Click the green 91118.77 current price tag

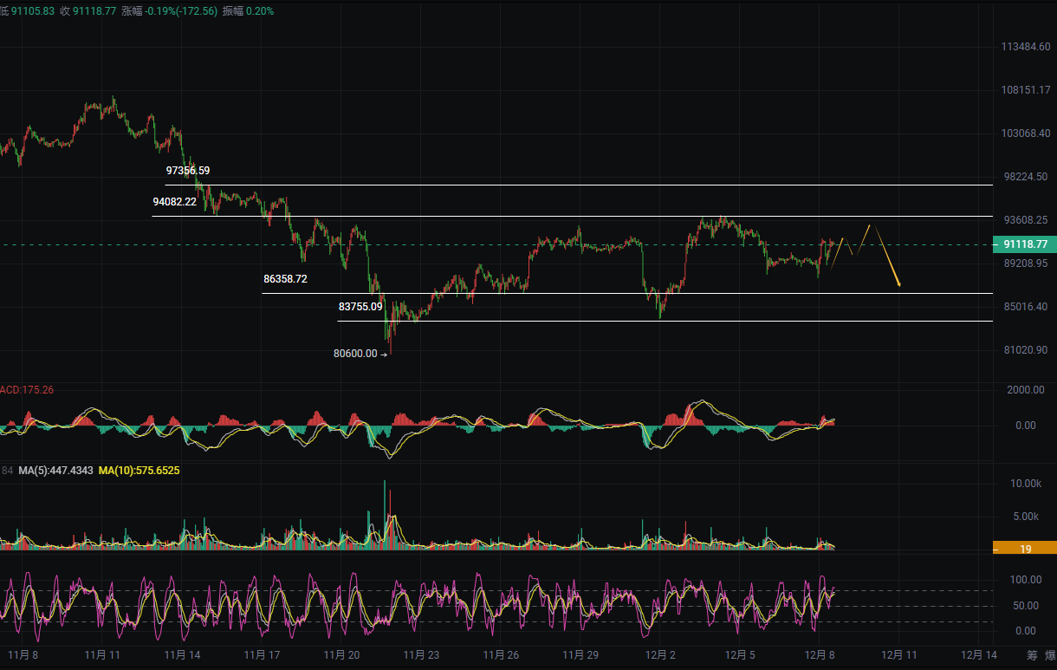1025,244
